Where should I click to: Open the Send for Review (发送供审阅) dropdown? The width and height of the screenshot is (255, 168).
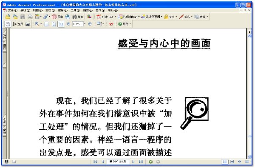[x=152, y=17]
